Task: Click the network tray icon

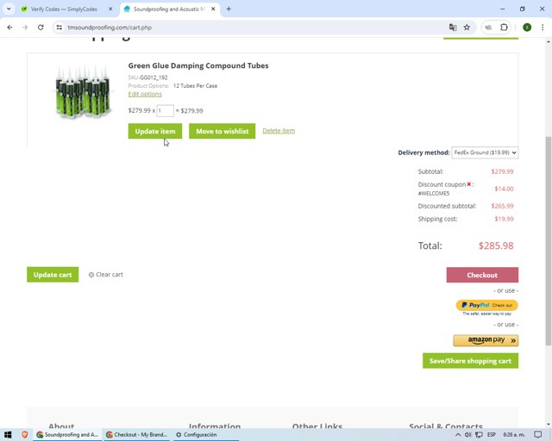Action: (479, 435)
